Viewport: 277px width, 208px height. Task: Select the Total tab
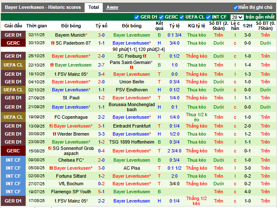[x=93, y=8]
